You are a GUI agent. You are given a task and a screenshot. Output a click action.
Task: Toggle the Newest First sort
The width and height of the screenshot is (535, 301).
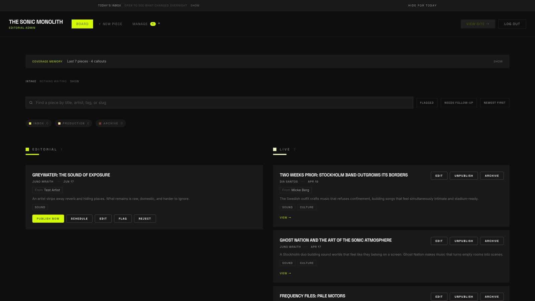tap(495, 103)
